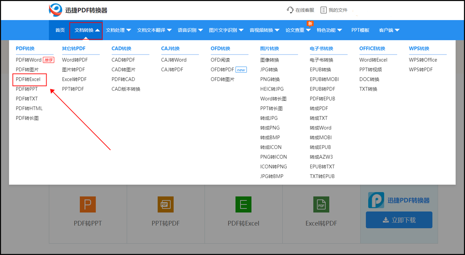Click the 迅捷PDF转换器 logo icon
Image resolution: width=465 pixels, height=255 pixels.
coord(55,10)
